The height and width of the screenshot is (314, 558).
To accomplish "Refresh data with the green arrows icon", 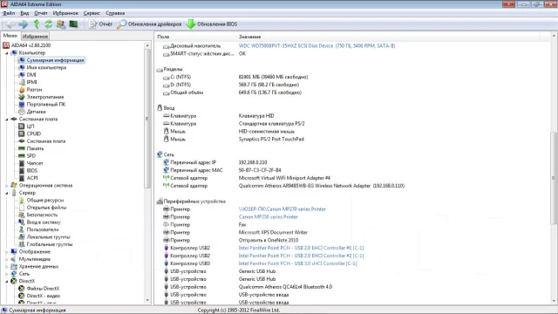I will (49, 24).
